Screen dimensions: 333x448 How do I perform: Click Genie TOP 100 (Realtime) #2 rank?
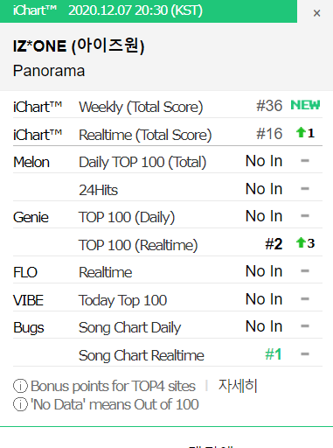274,244
